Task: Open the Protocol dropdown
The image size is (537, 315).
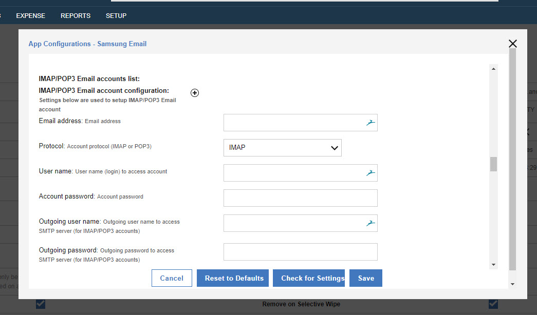Action: tap(283, 147)
